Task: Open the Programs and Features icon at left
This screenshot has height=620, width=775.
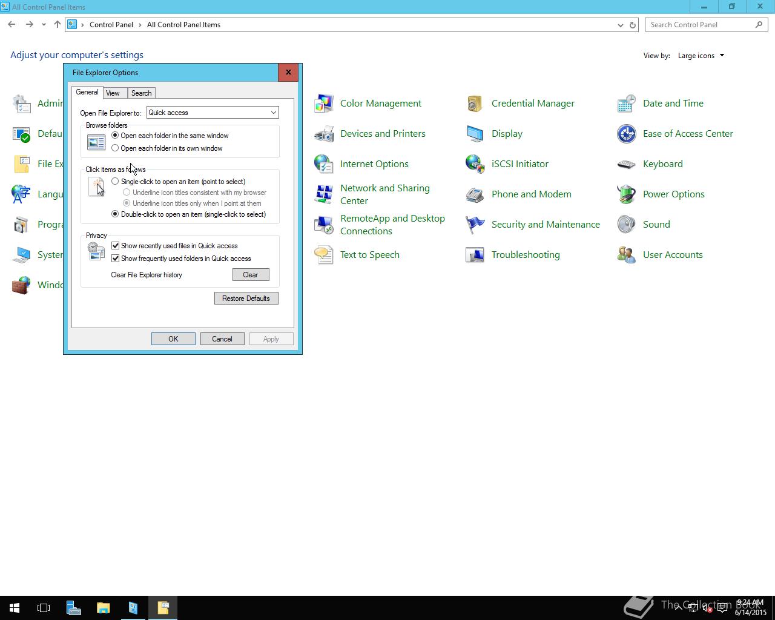Action: click(21, 225)
